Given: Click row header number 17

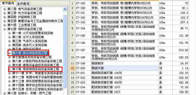Looking at the screenshot, I should [73, 92].
